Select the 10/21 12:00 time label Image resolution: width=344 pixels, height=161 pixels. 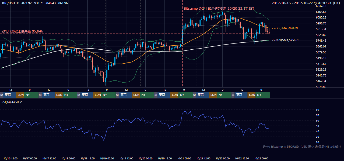pyautogui.click(x=203, y=158)
